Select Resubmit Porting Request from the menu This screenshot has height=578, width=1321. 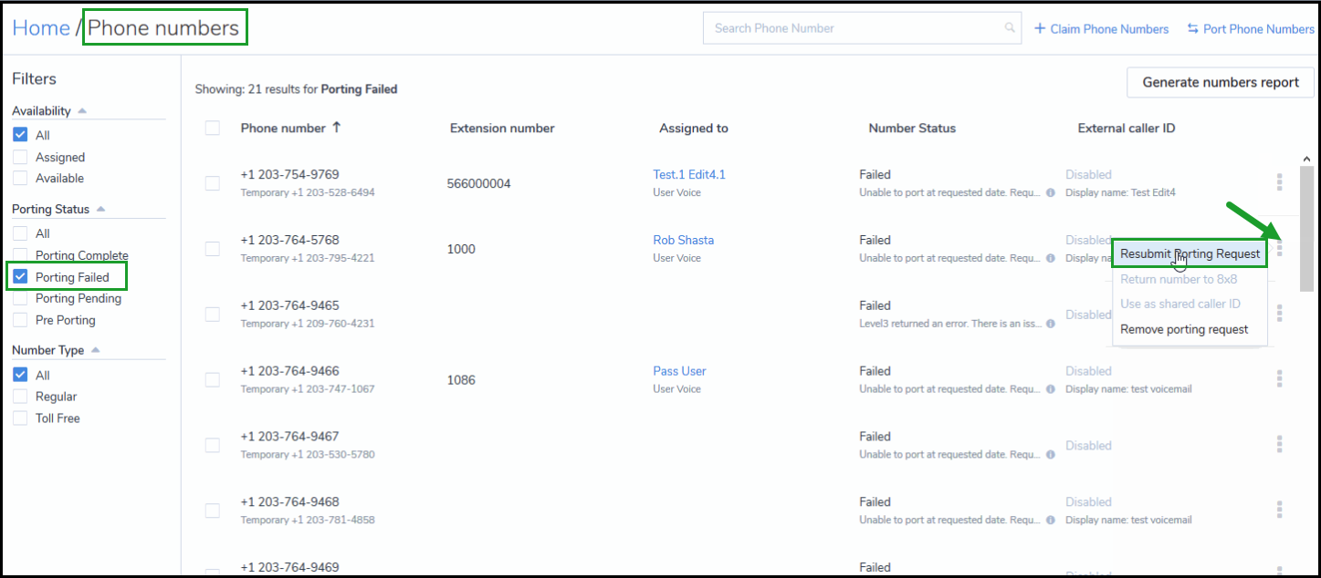click(1190, 253)
